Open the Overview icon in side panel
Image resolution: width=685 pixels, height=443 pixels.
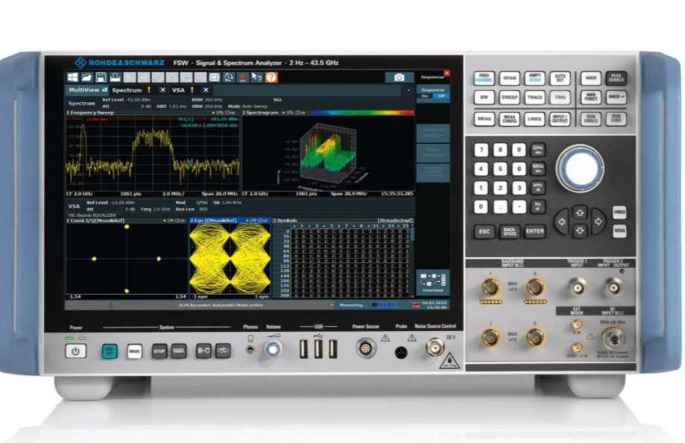coord(433,283)
